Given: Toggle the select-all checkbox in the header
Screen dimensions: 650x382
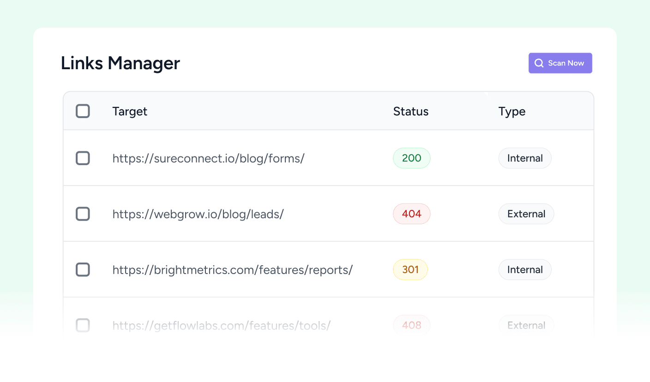Looking at the screenshot, I should click(x=83, y=111).
